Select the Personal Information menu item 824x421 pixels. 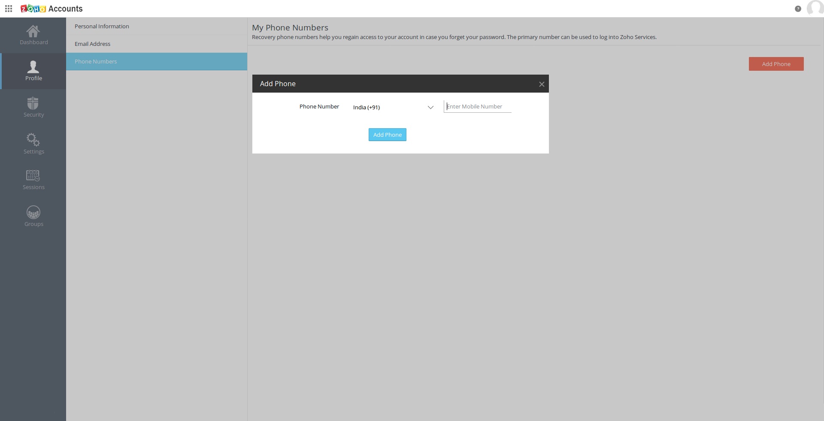click(157, 26)
